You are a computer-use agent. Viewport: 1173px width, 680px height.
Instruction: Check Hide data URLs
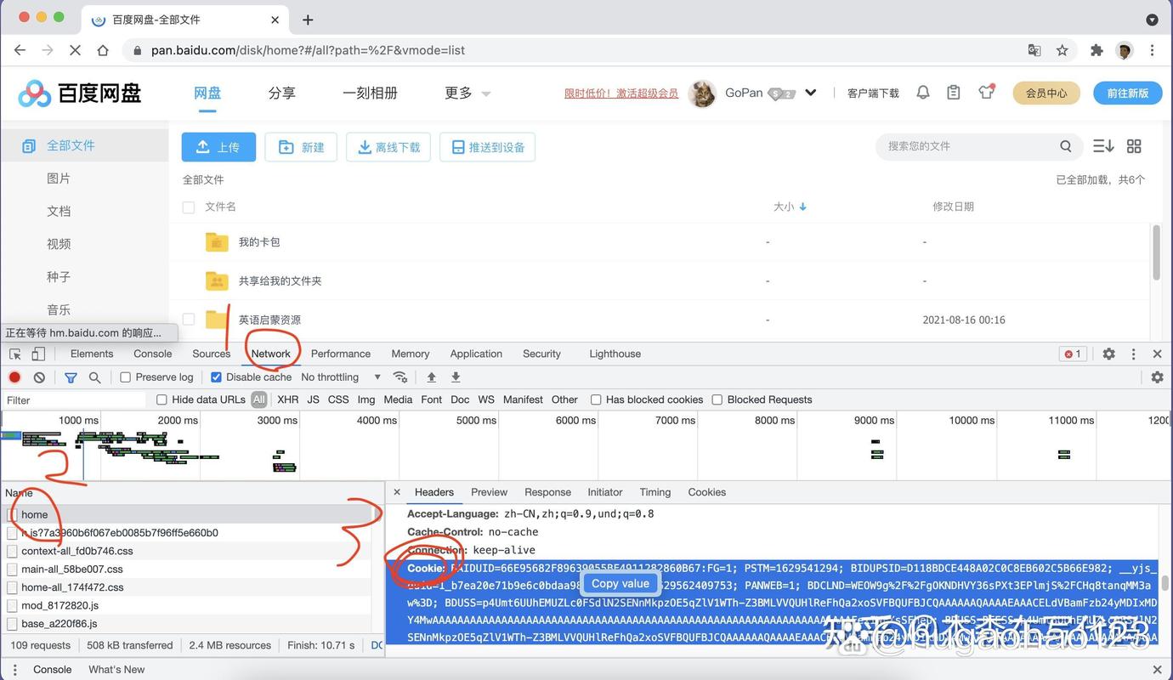[161, 399]
